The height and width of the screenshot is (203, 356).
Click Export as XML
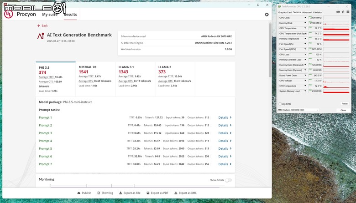pos(185,193)
